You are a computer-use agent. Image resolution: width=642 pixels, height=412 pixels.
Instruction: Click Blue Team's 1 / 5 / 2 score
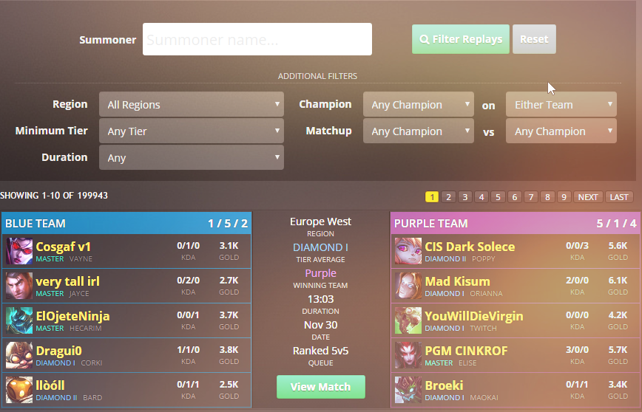(x=228, y=224)
